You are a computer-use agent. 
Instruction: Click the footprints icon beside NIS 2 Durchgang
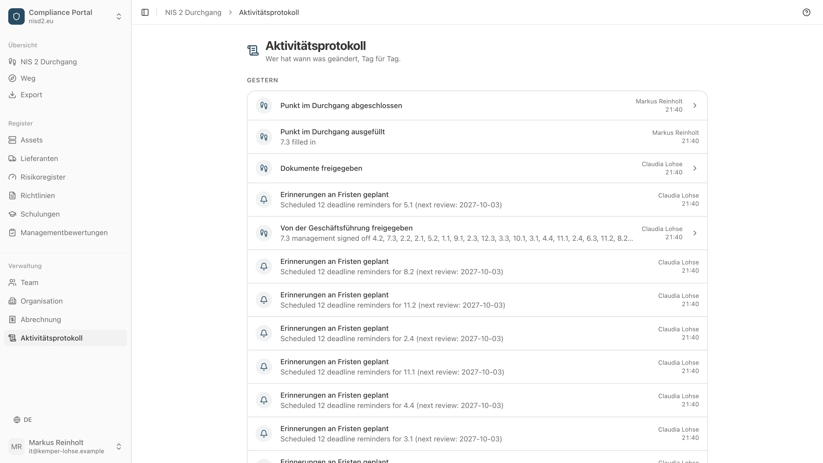pyautogui.click(x=12, y=62)
